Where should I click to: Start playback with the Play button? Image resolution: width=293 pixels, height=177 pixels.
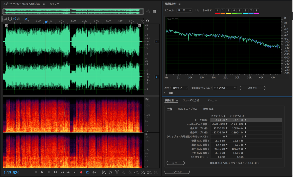click(42, 172)
